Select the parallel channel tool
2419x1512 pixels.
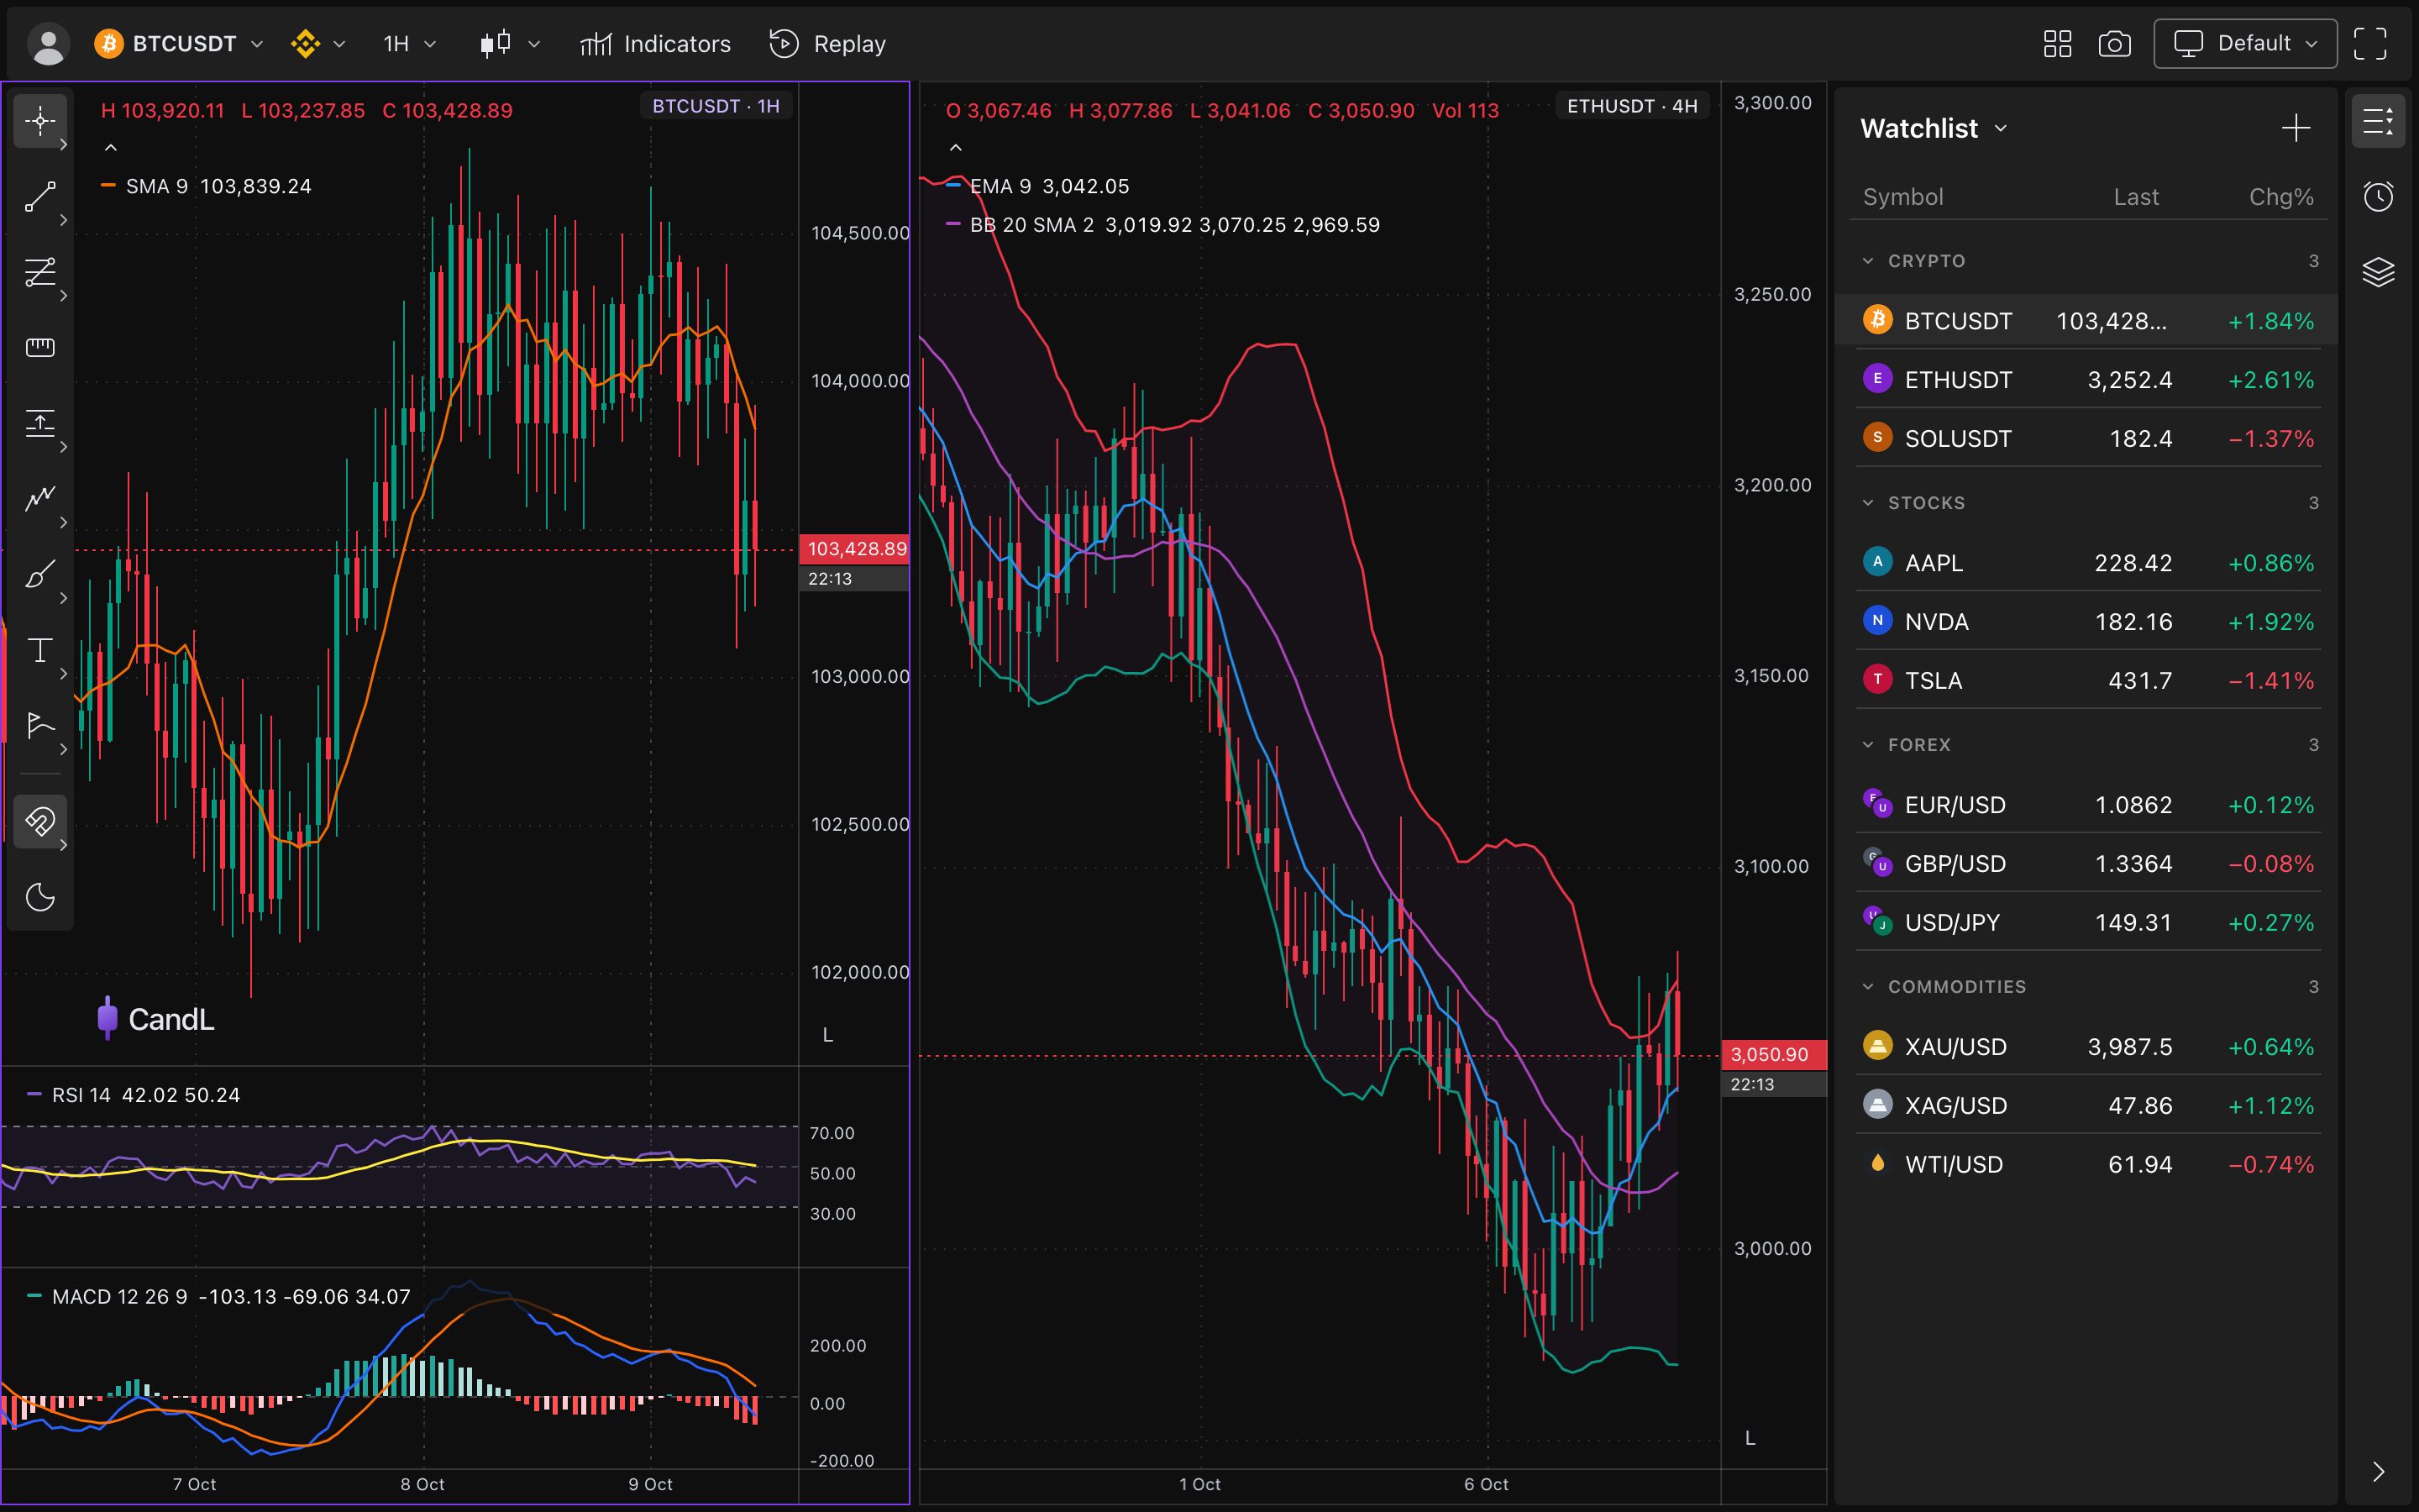40,272
